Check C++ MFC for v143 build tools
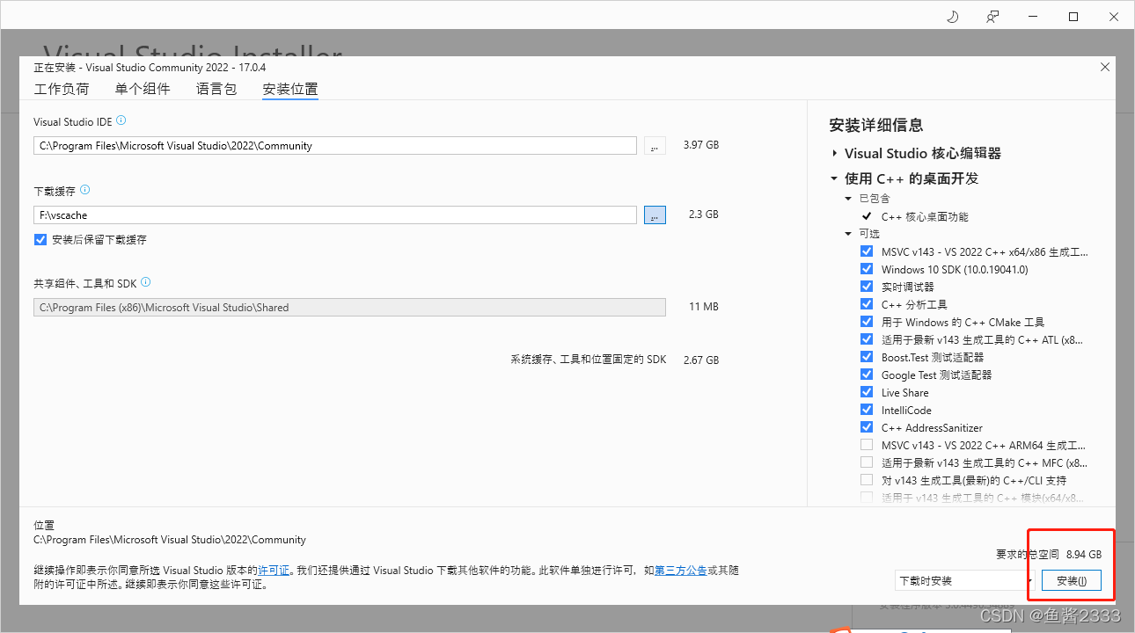This screenshot has height=633, width=1135. tap(867, 462)
